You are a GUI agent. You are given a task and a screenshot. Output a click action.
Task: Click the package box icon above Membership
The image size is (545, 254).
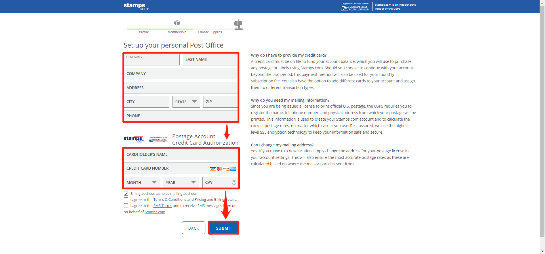coord(177,23)
